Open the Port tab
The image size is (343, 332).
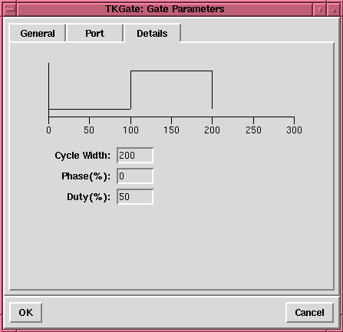point(94,33)
